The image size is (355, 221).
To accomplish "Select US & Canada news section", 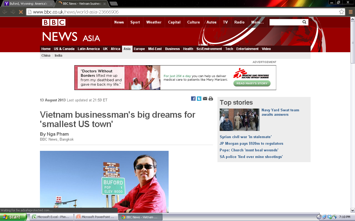I will click(64, 49).
